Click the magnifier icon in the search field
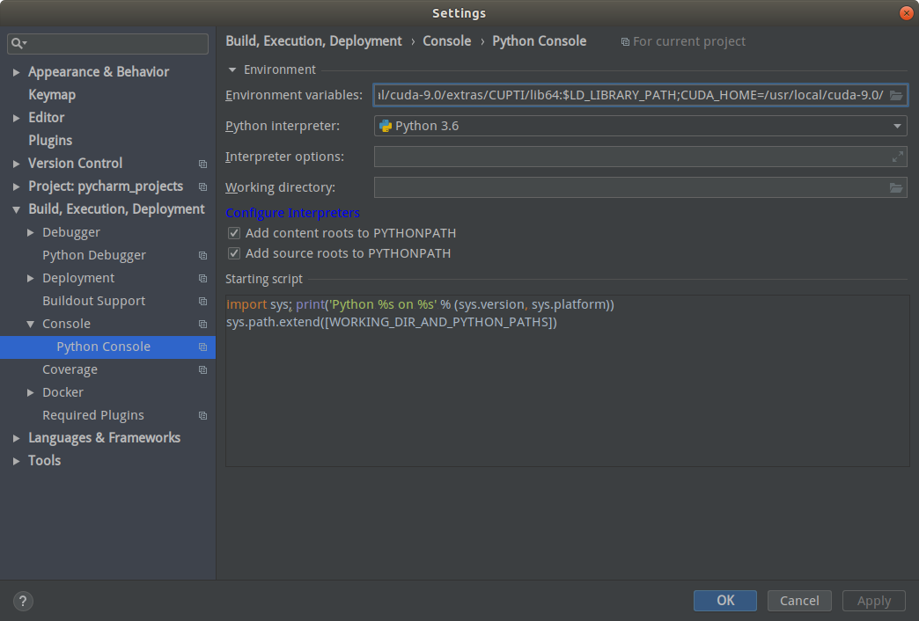 (x=19, y=42)
